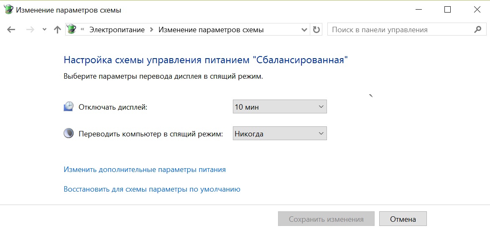The height and width of the screenshot is (241, 490).
Task: Click "Восстановить для схемы параметры по умолчанию"
Action: coord(152,189)
